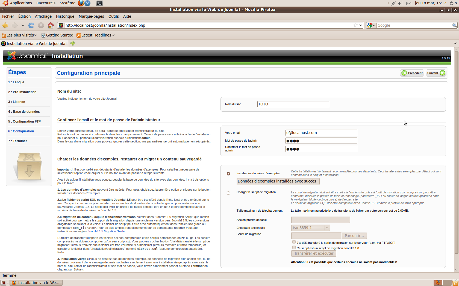Select the Installation via le Web tab

pos(34,43)
